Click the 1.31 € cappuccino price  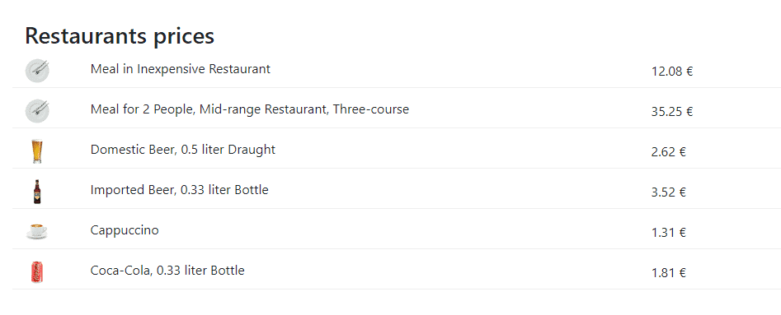[x=669, y=233]
